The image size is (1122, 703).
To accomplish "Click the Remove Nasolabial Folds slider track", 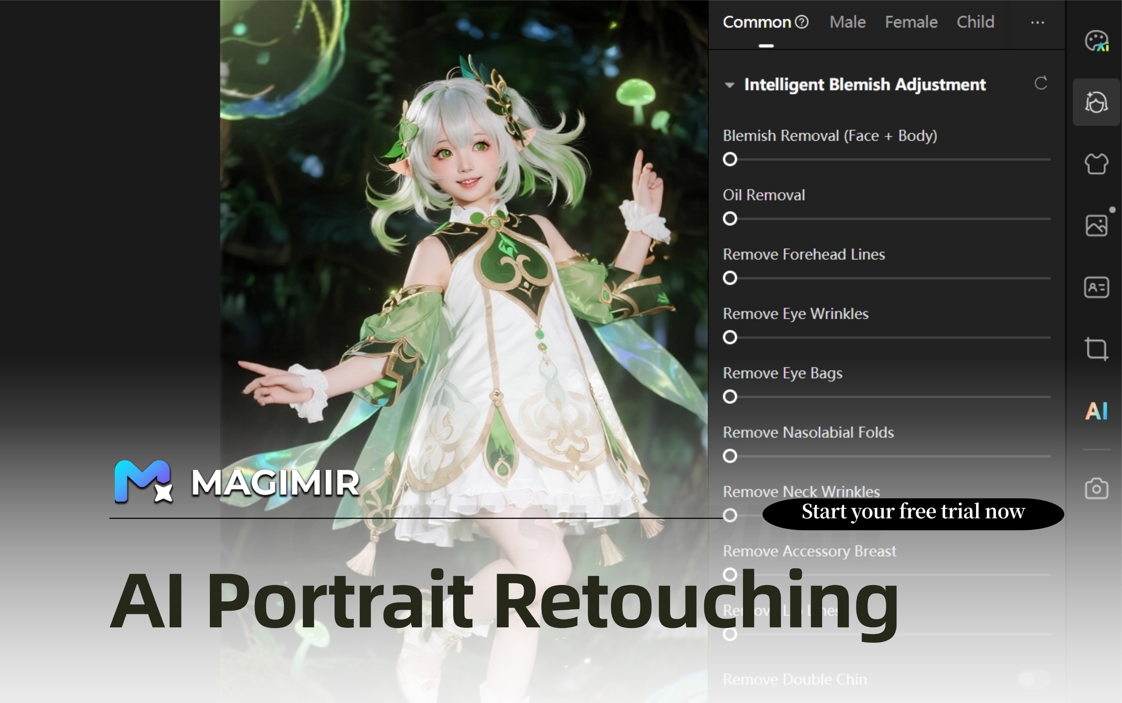I will click(x=893, y=456).
